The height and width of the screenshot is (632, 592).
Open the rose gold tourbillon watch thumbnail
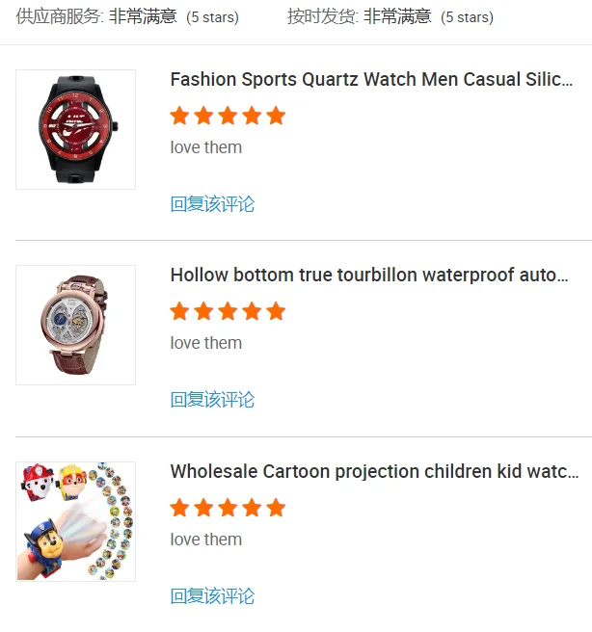coord(75,325)
